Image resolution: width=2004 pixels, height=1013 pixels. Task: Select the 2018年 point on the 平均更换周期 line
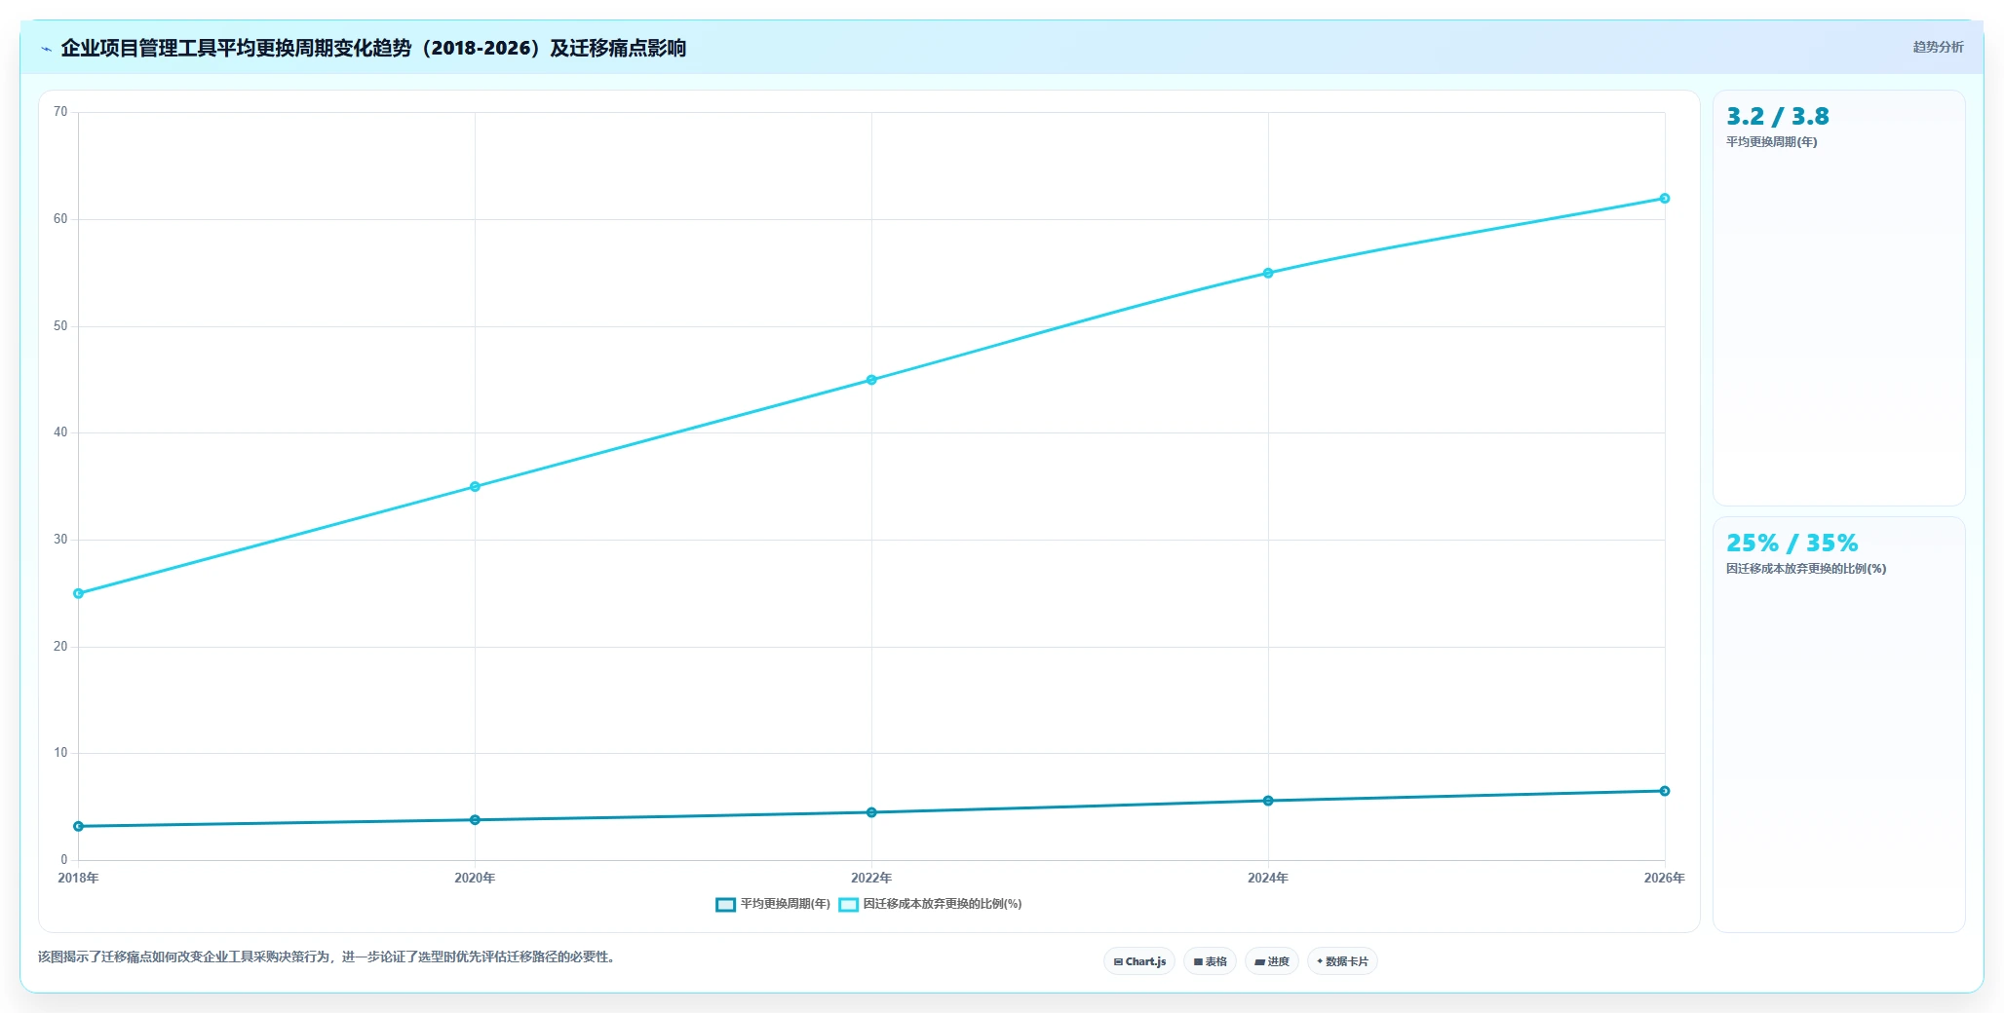[79, 826]
